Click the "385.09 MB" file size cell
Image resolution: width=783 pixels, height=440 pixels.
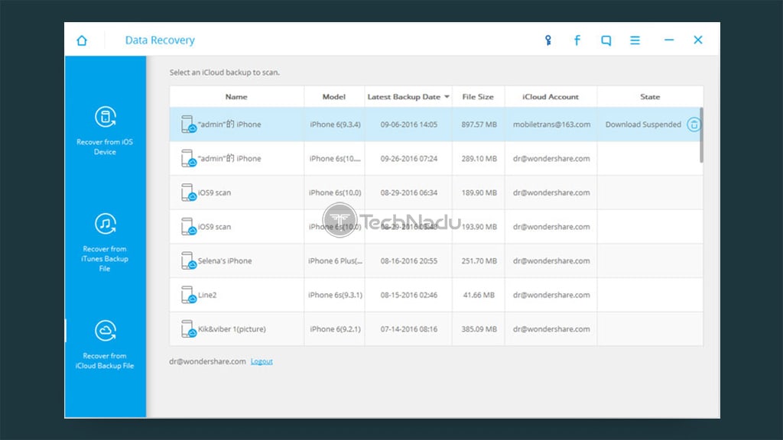[x=479, y=328]
